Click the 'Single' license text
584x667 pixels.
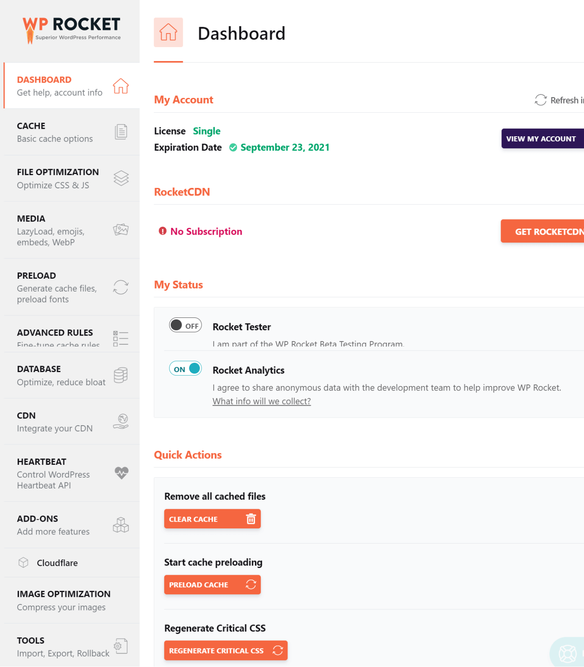click(206, 131)
